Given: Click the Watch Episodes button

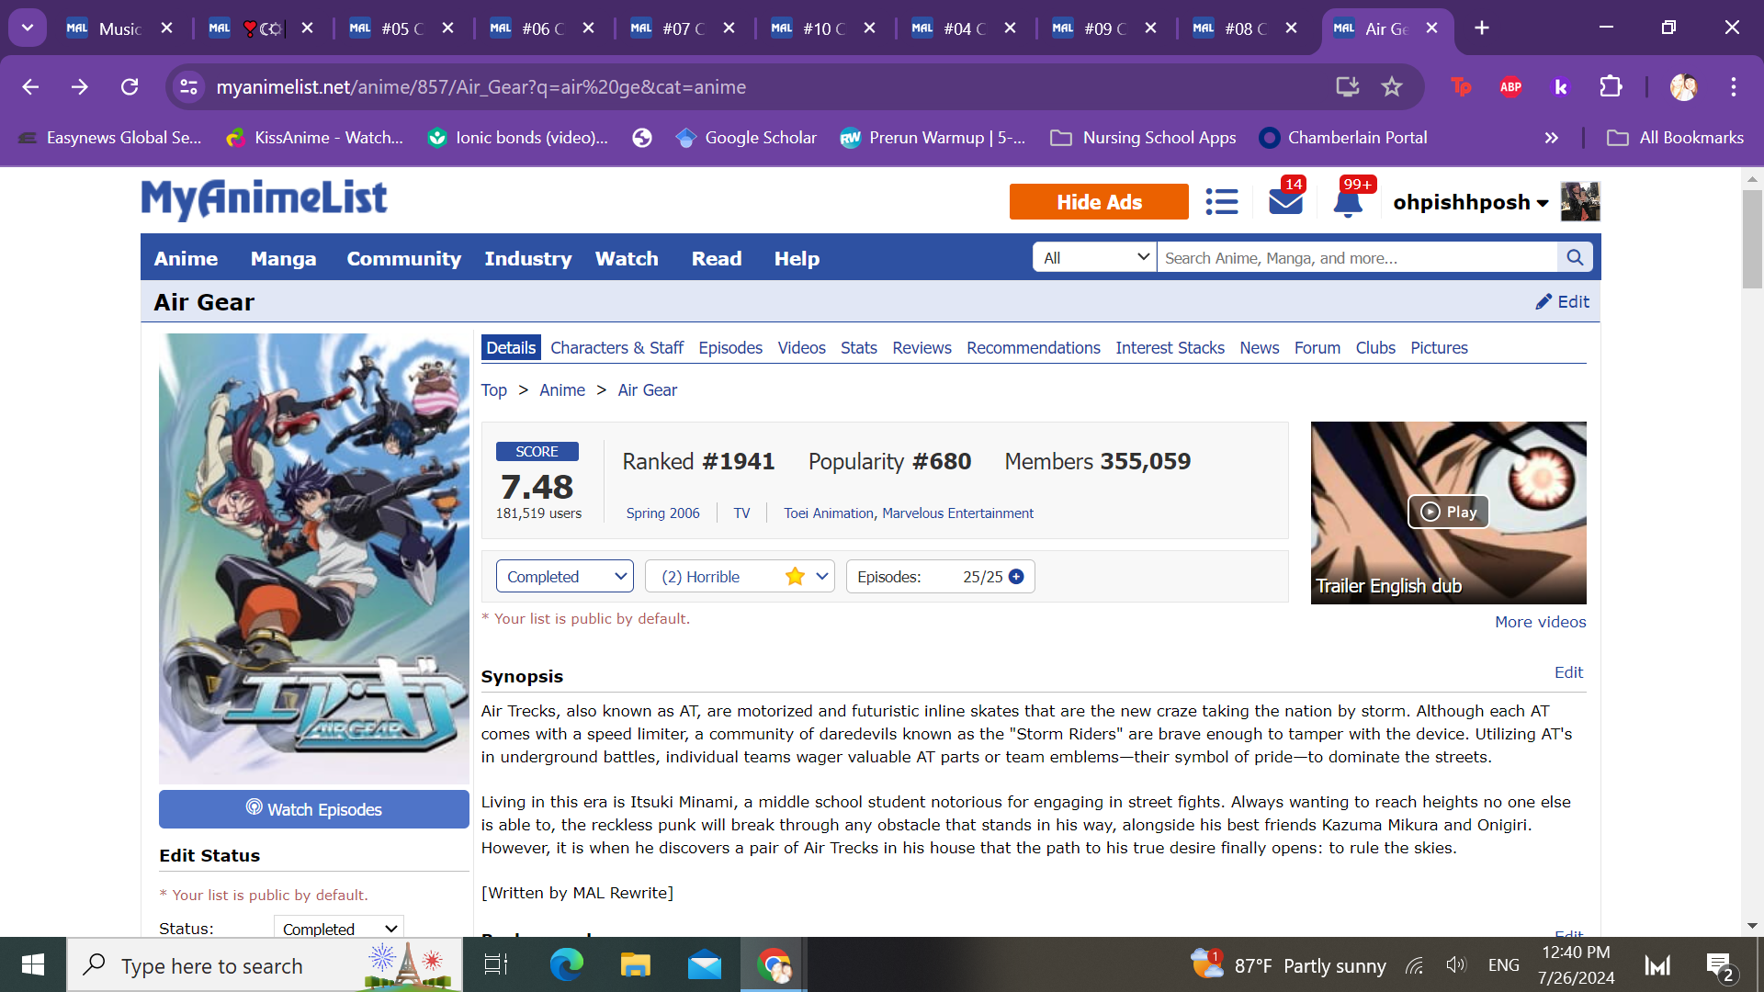Looking at the screenshot, I should tap(313, 809).
